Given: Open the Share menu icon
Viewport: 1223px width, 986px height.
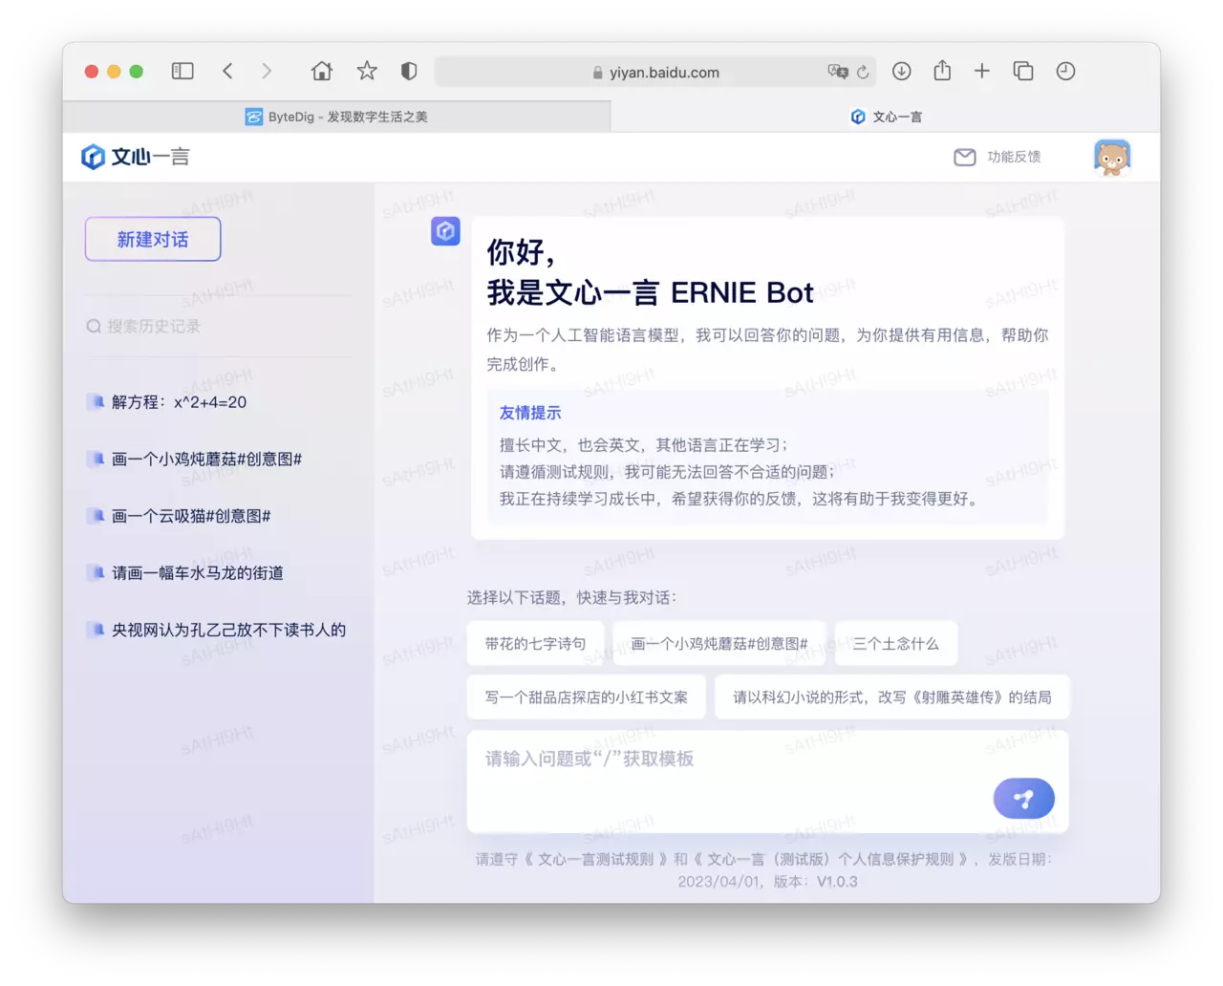Looking at the screenshot, I should tap(942, 71).
